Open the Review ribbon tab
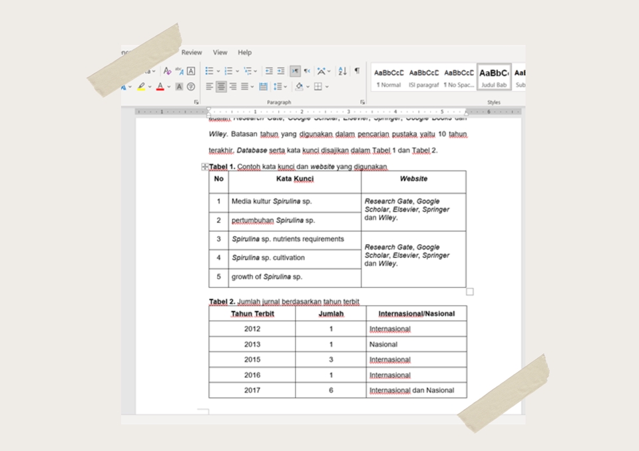 pos(192,52)
